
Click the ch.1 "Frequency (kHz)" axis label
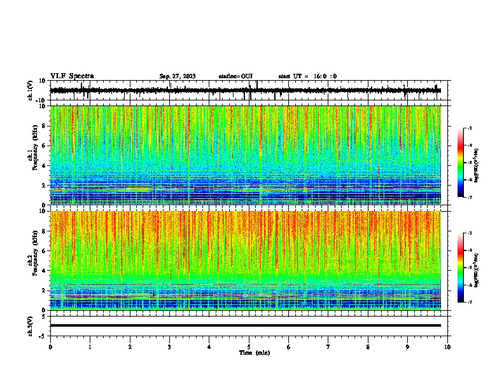[x=35, y=148]
